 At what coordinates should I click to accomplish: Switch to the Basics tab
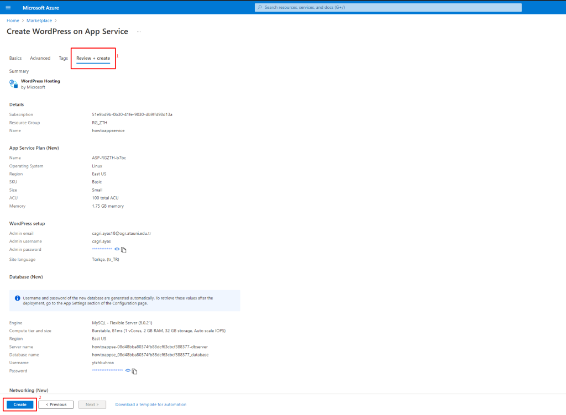(x=15, y=58)
